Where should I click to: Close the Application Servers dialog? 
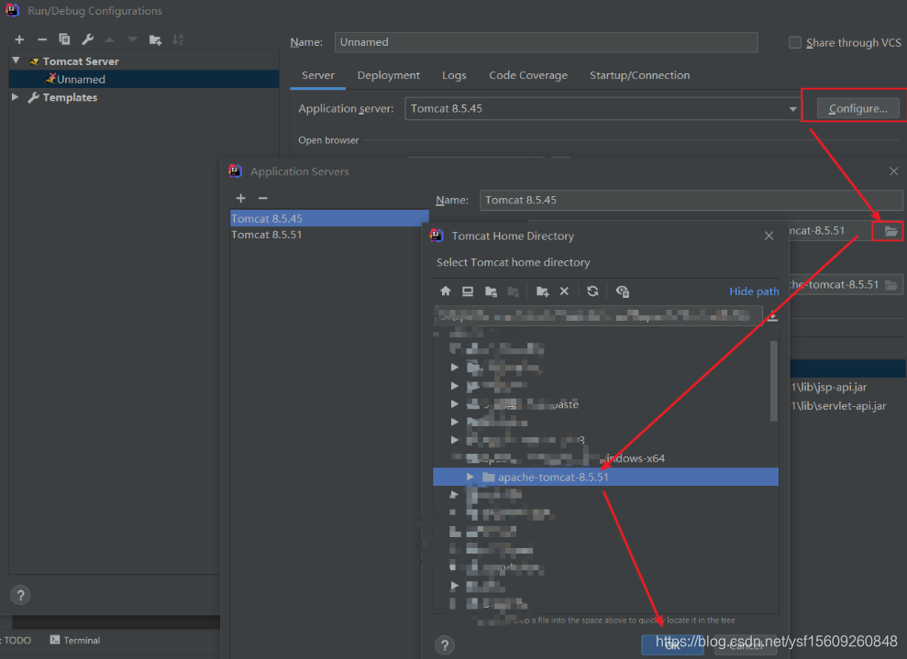click(x=893, y=171)
